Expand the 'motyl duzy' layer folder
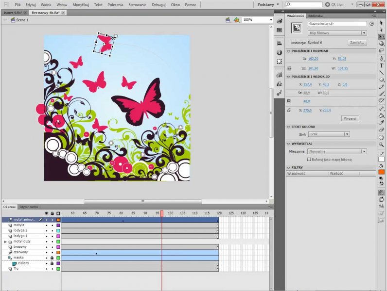The height and width of the screenshot is (291, 387). coord(5,242)
